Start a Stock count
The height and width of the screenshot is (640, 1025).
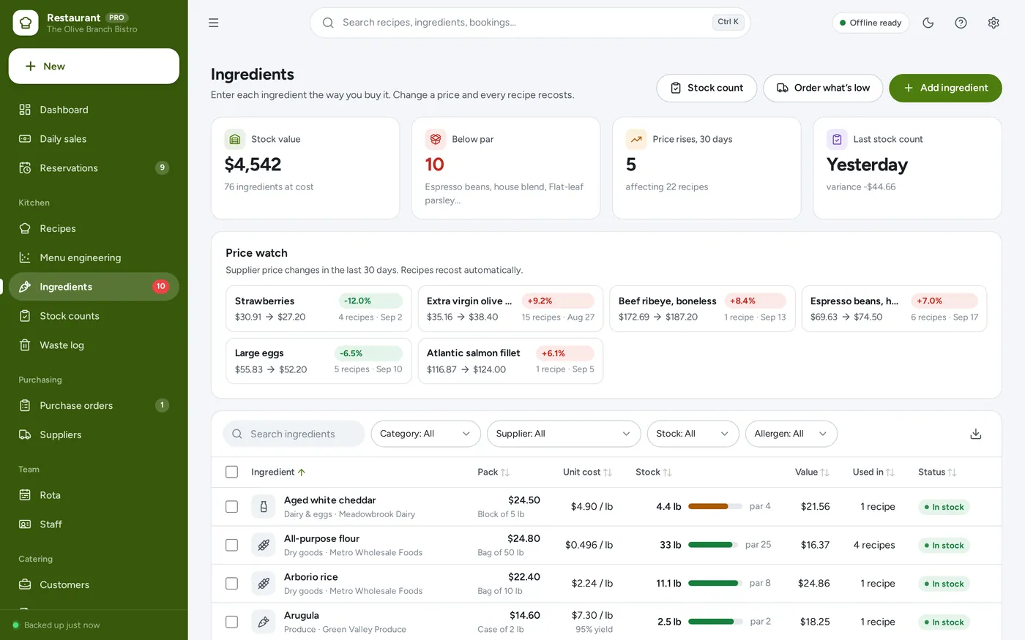707,88
